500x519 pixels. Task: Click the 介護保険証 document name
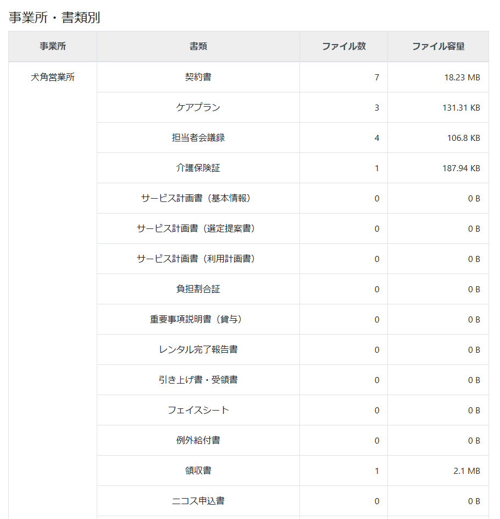(198, 168)
